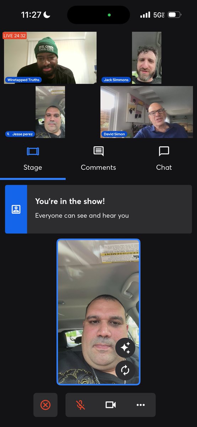Tap the sparkle effects icon on preview
The height and width of the screenshot is (427, 197).
tap(125, 348)
